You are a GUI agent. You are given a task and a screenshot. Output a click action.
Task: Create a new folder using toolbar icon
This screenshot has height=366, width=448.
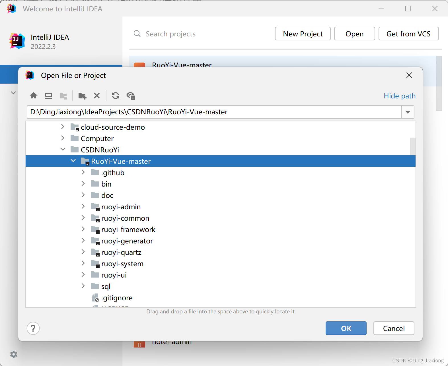click(82, 96)
